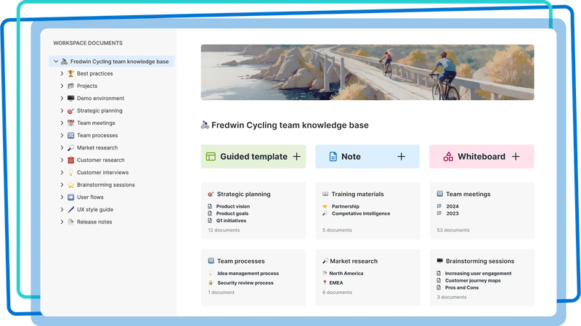This screenshot has height=326, width=581.
Task: Open the EMEA market research
Action: coord(336,282)
